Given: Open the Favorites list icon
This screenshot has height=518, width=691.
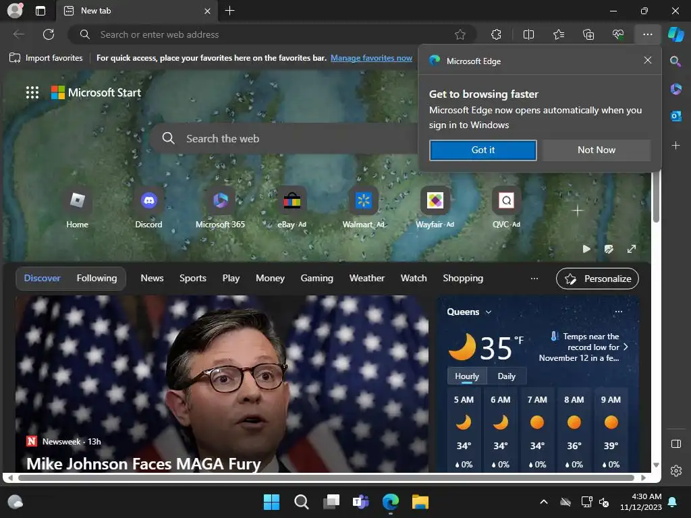Looking at the screenshot, I should point(559,34).
